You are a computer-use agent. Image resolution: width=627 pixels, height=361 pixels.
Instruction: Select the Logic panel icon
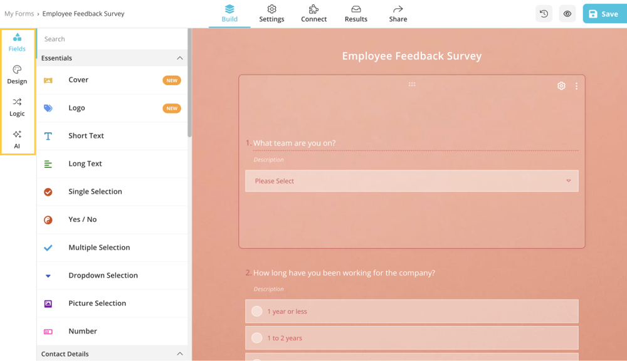(18, 107)
